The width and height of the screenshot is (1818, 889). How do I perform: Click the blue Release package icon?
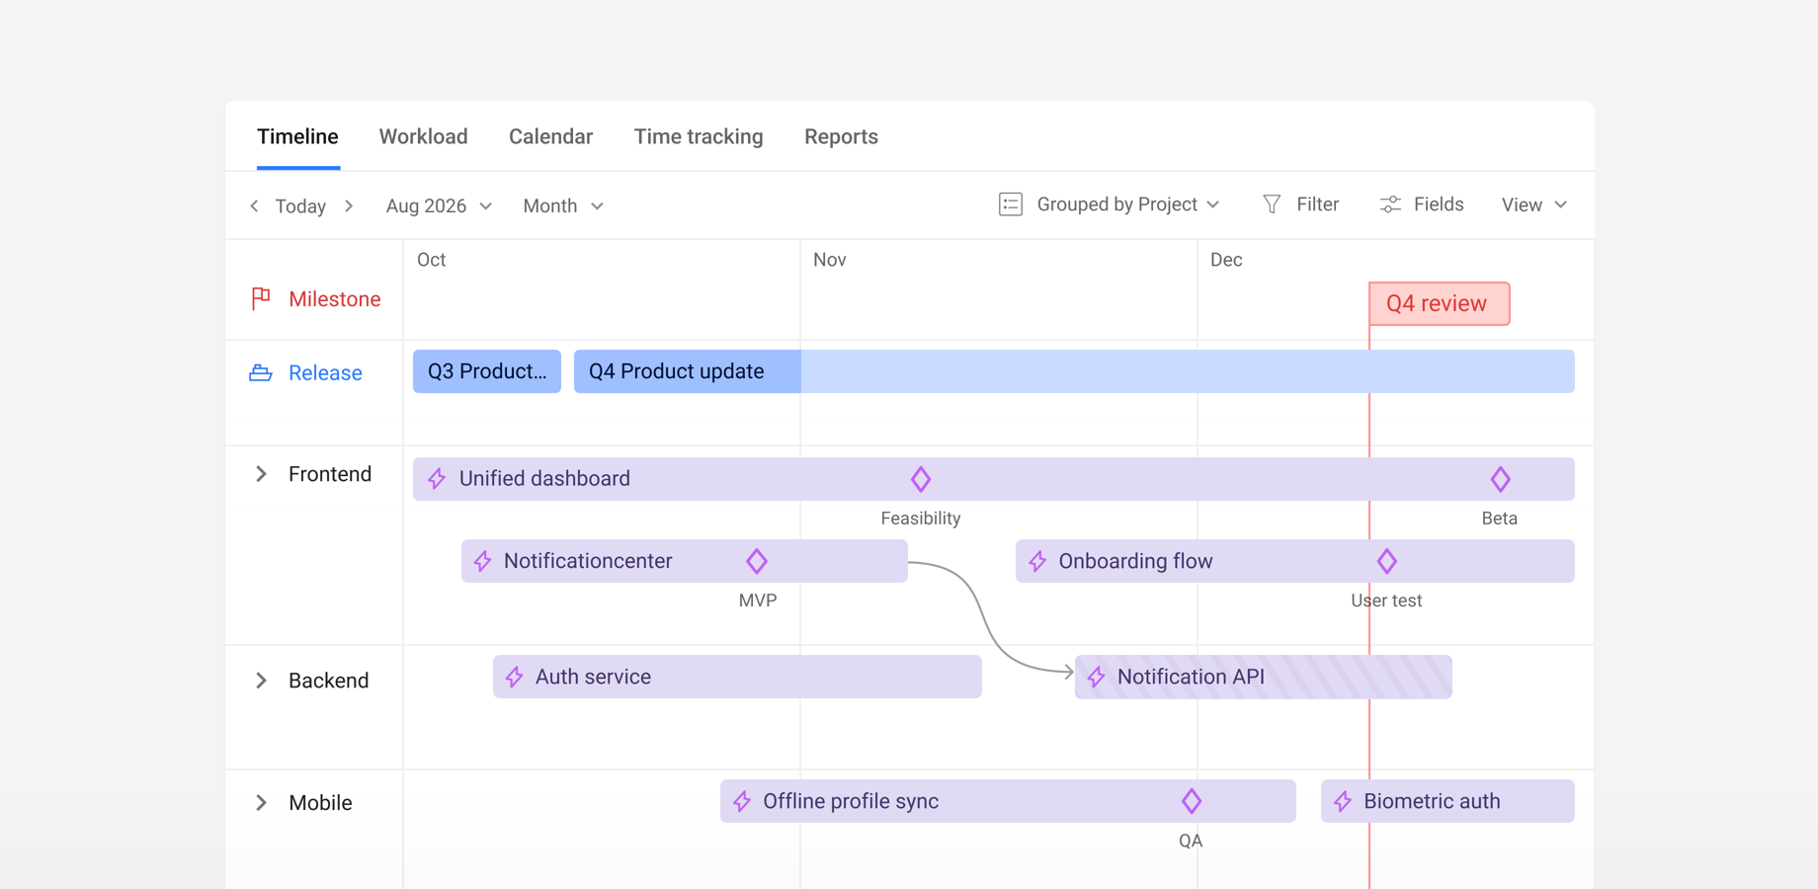point(260,372)
